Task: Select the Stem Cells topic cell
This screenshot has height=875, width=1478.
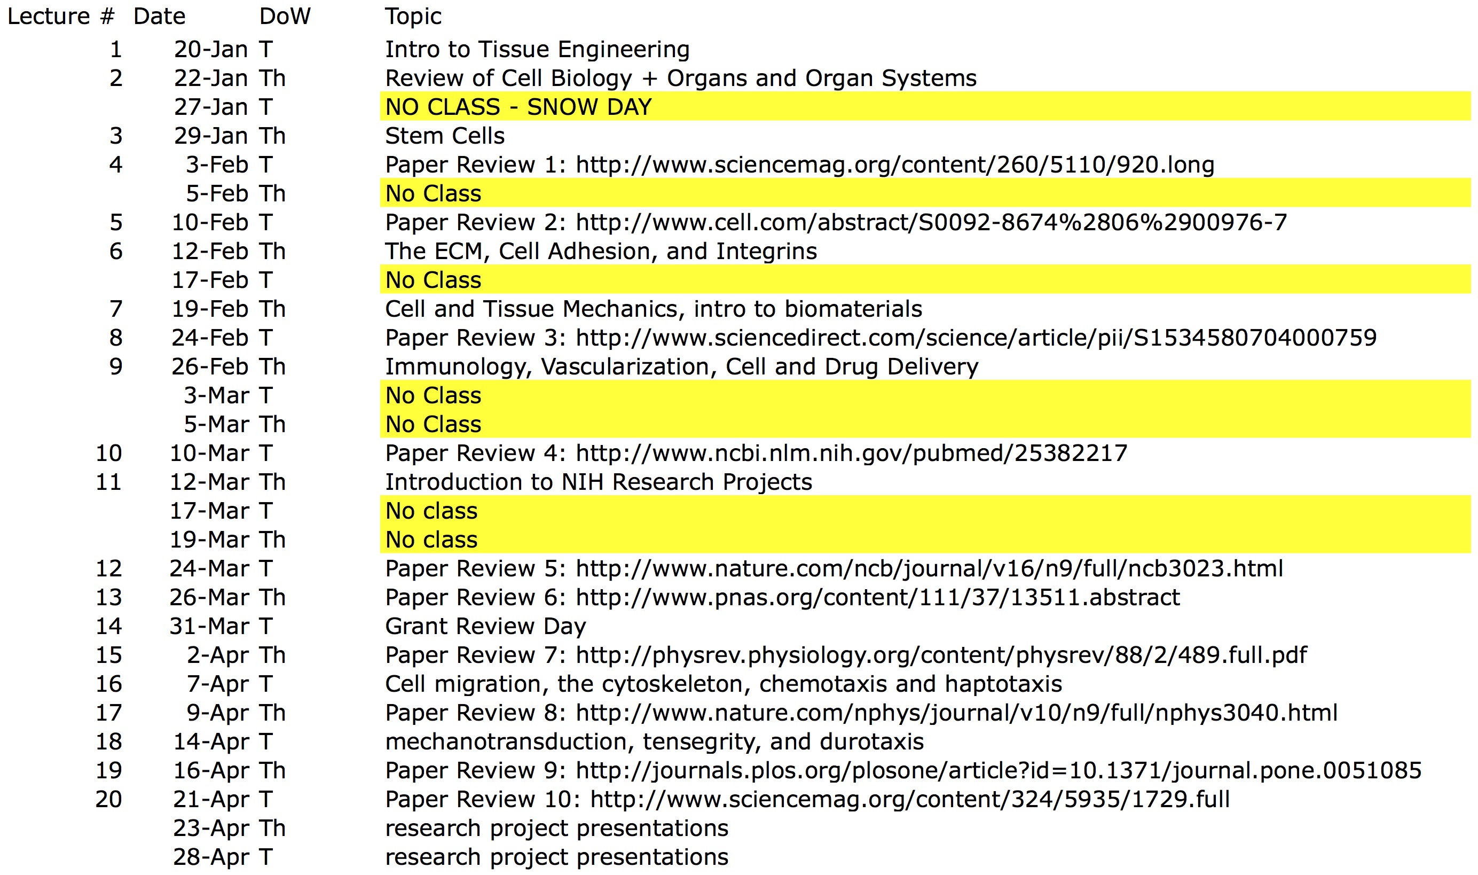Action: coord(444,136)
